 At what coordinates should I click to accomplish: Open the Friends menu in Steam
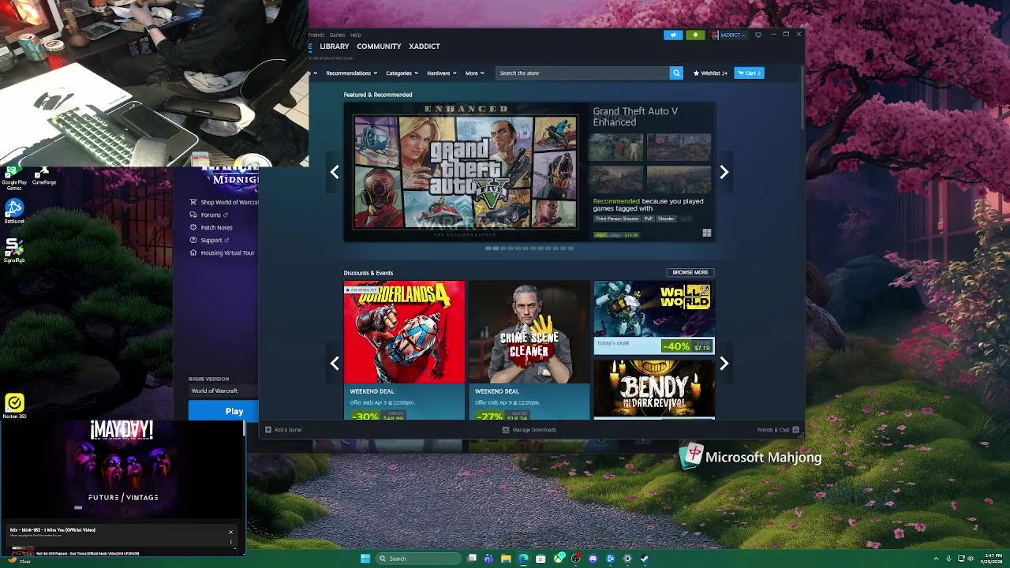click(316, 35)
